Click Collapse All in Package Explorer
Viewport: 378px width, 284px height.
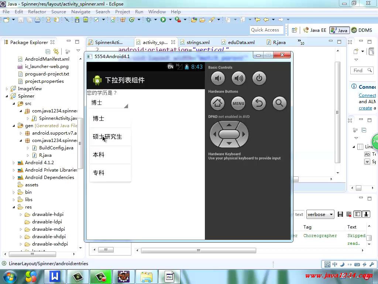coord(48,51)
